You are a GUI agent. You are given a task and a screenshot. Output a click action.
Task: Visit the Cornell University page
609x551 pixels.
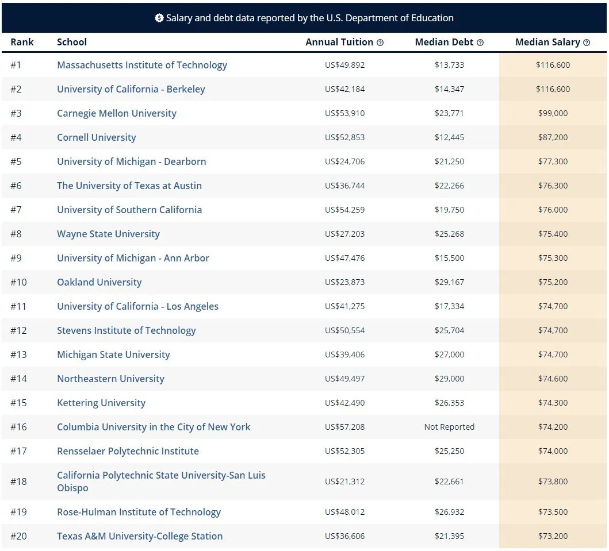tap(96, 137)
